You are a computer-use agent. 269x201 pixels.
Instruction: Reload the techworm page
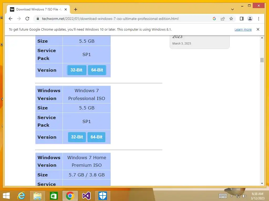pyautogui.click(x=27, y=19)
